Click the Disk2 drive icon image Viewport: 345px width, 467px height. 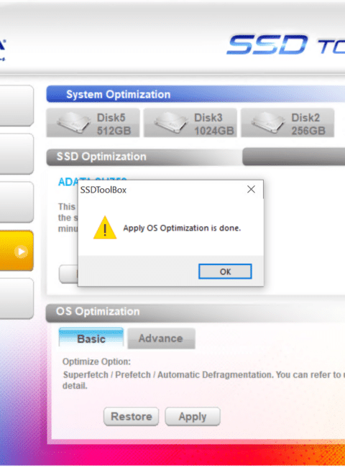268,122
